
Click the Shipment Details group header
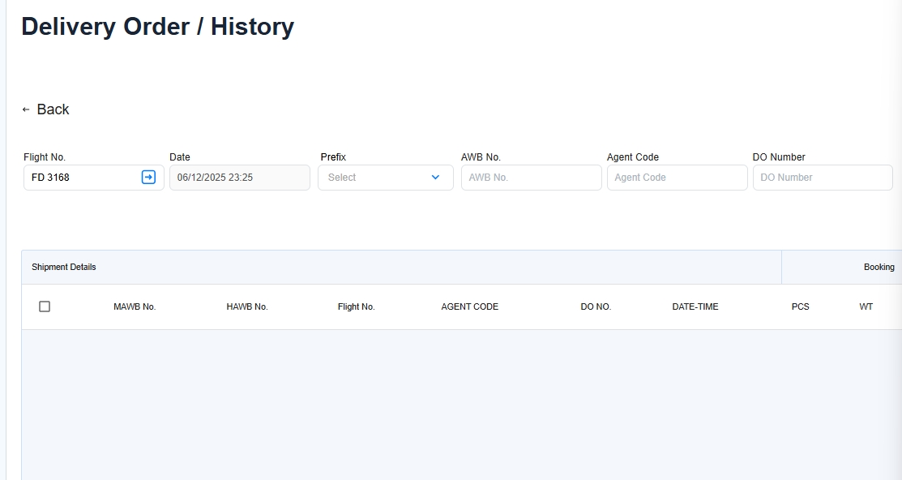tap(64, 267)
